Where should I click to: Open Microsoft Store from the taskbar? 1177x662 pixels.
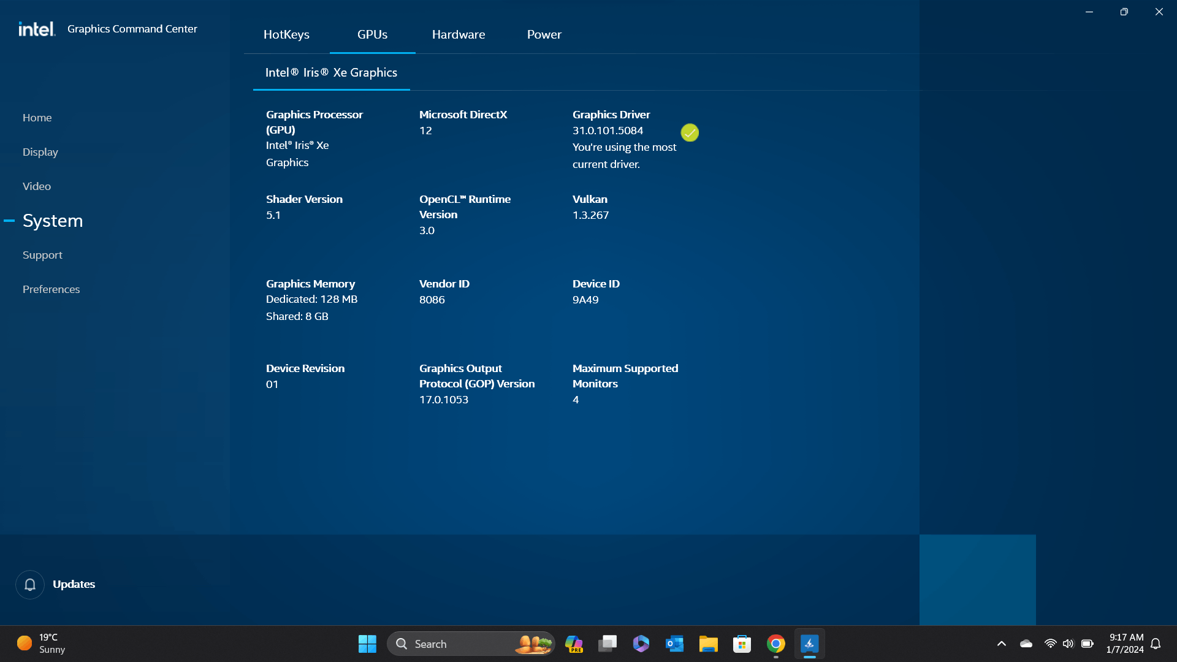[x=742, y=644]
